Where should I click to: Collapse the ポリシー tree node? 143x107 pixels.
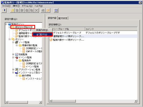pyautogui.click(x=10, y=39)
